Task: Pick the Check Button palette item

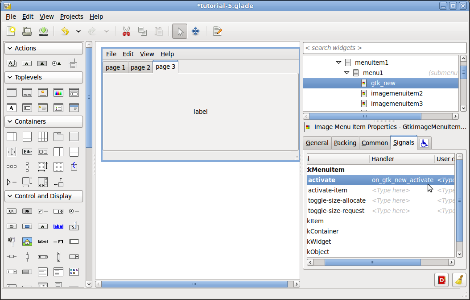Action: (x=42, y=211)
